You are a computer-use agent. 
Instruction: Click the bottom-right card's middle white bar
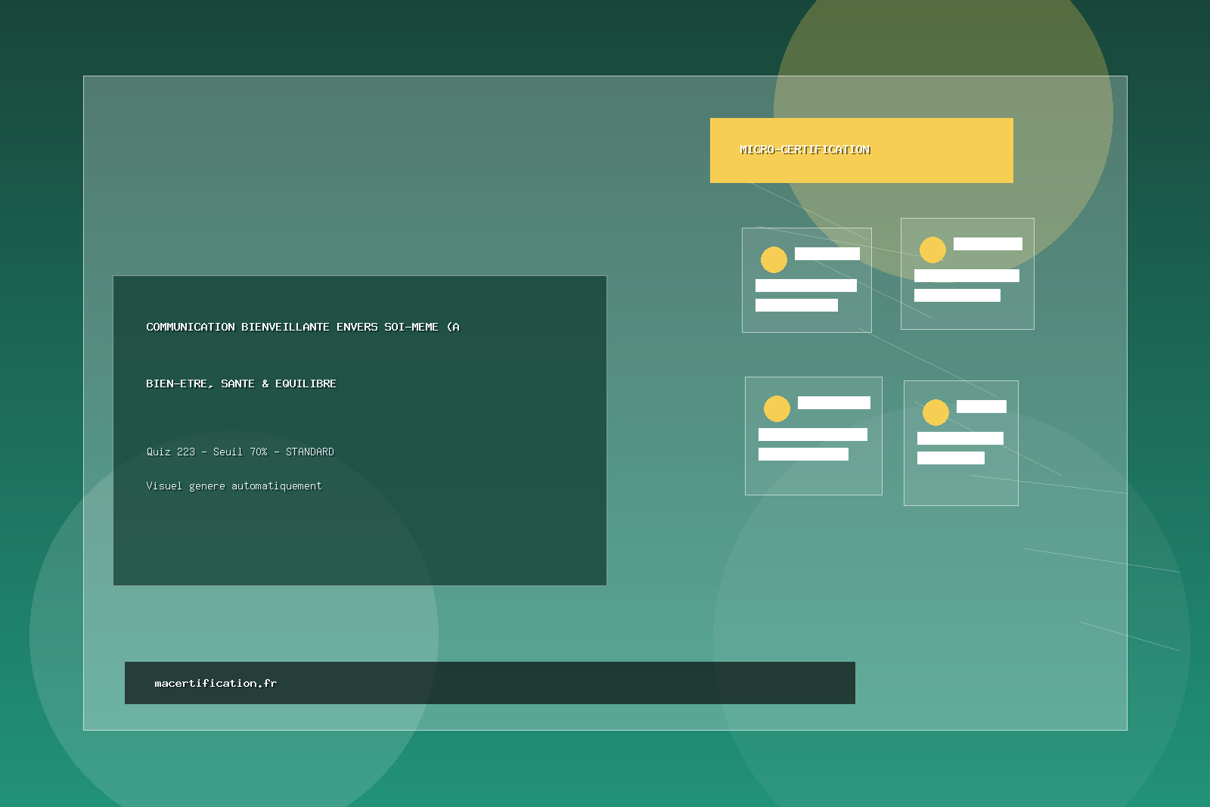[960, 438]
